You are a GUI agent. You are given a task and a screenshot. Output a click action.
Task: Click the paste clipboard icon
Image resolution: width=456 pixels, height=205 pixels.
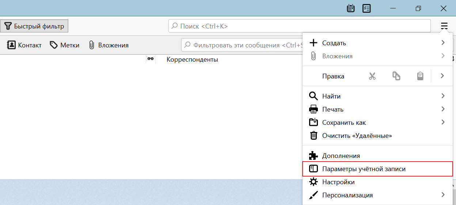(x=420, y=76)
